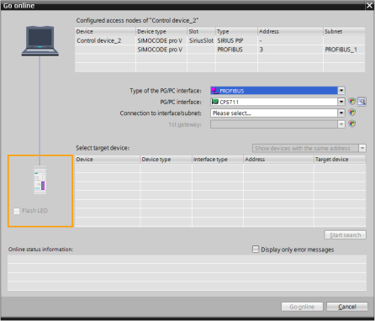Click the Device type header in target device table

[x=166, y=160]
